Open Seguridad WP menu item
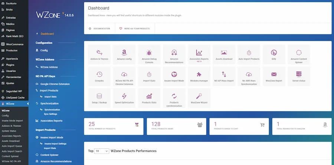The height and width of the screenshot is (165, 334). point(14,91)
